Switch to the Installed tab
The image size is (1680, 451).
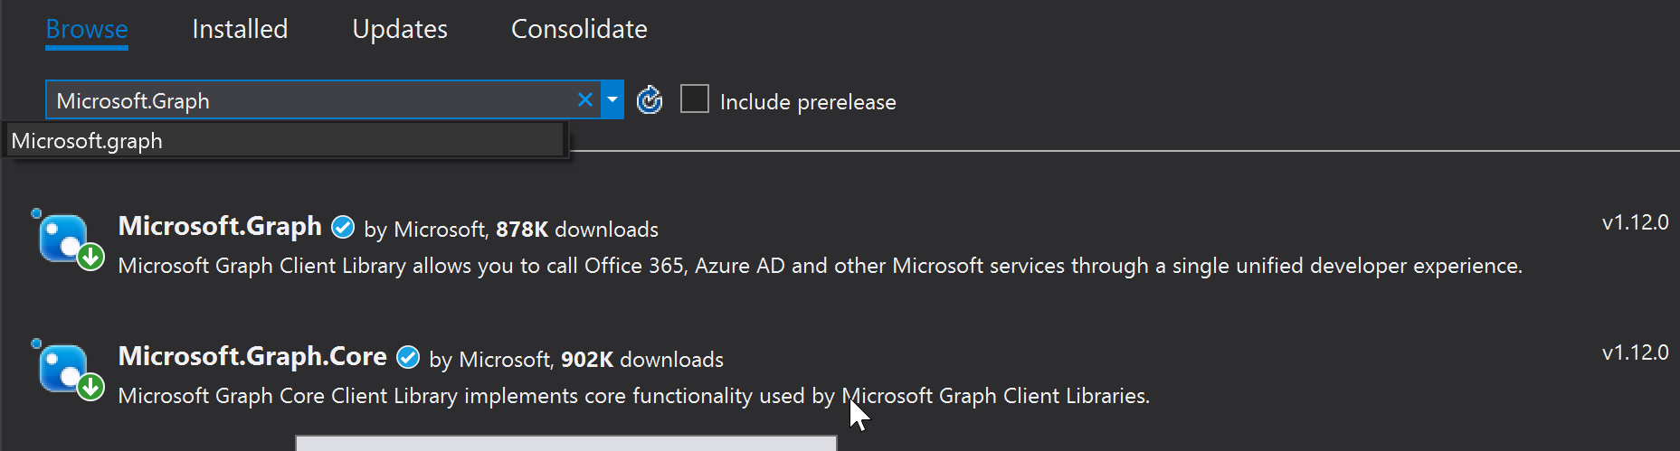(x=240, y=29)
